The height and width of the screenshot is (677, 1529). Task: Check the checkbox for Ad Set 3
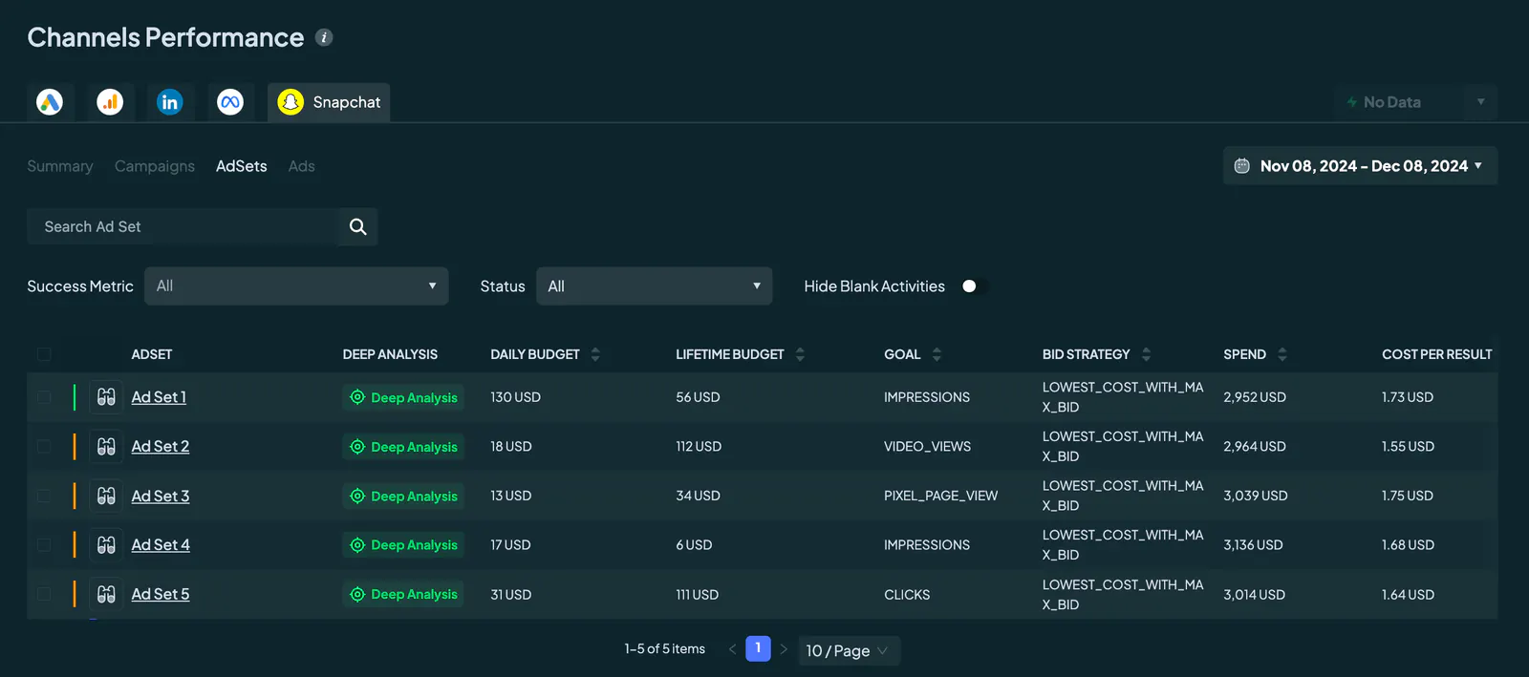[x=44, y=497]
